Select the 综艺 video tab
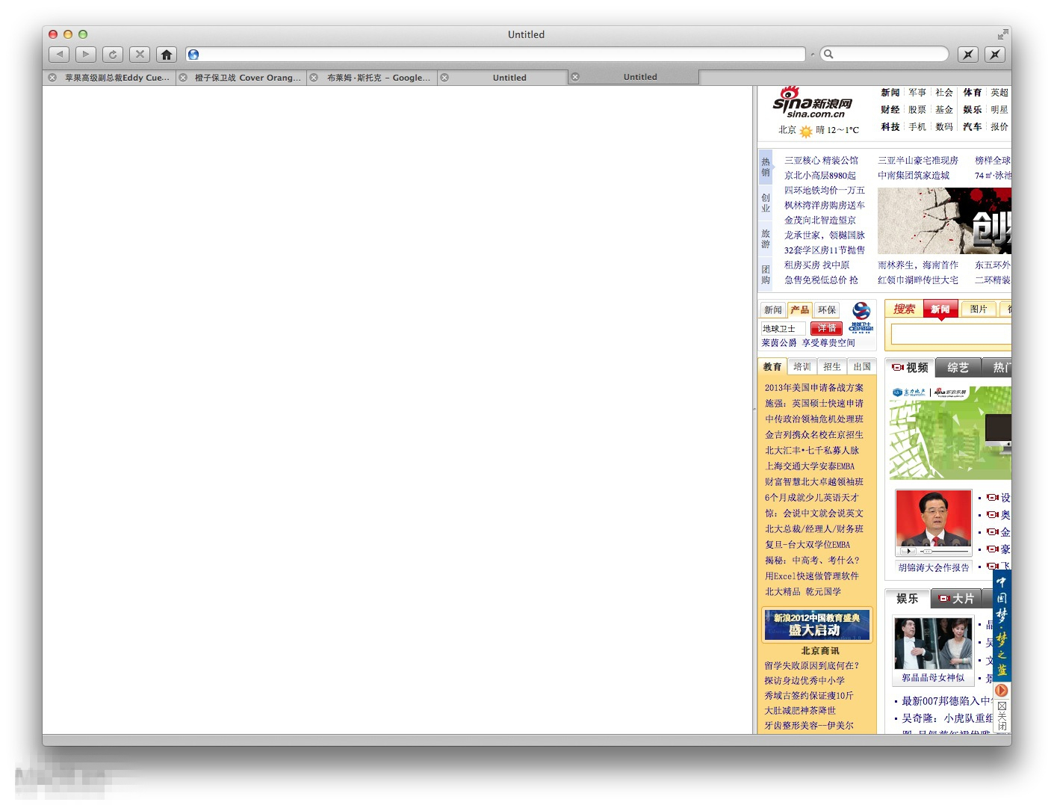 (x=958, y=368)
